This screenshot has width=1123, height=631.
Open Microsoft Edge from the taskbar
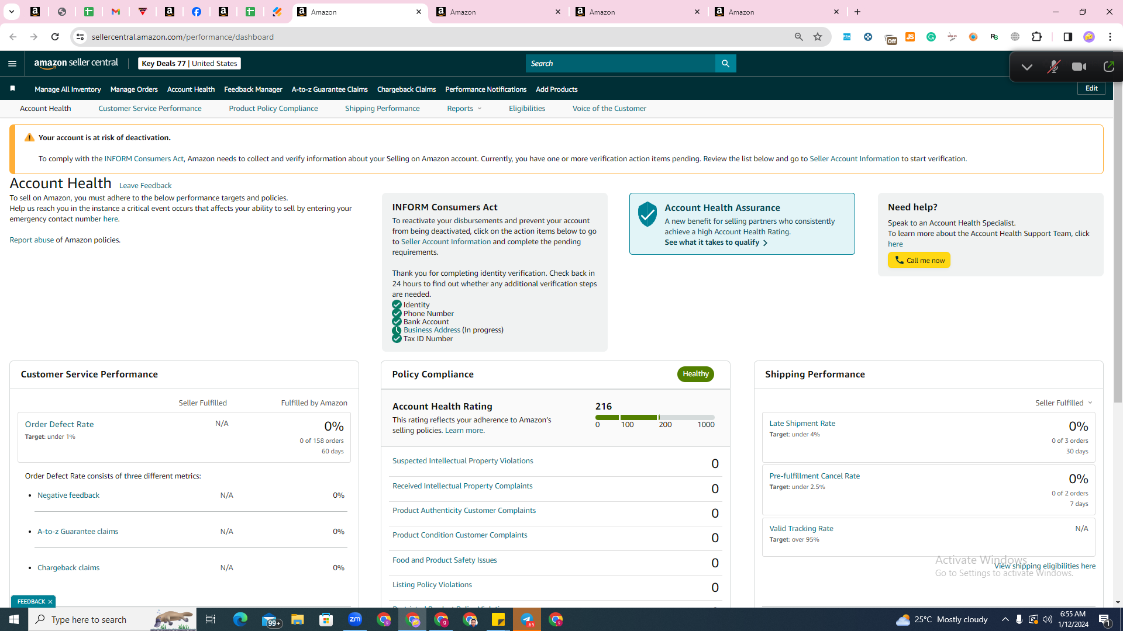point(240,619)
